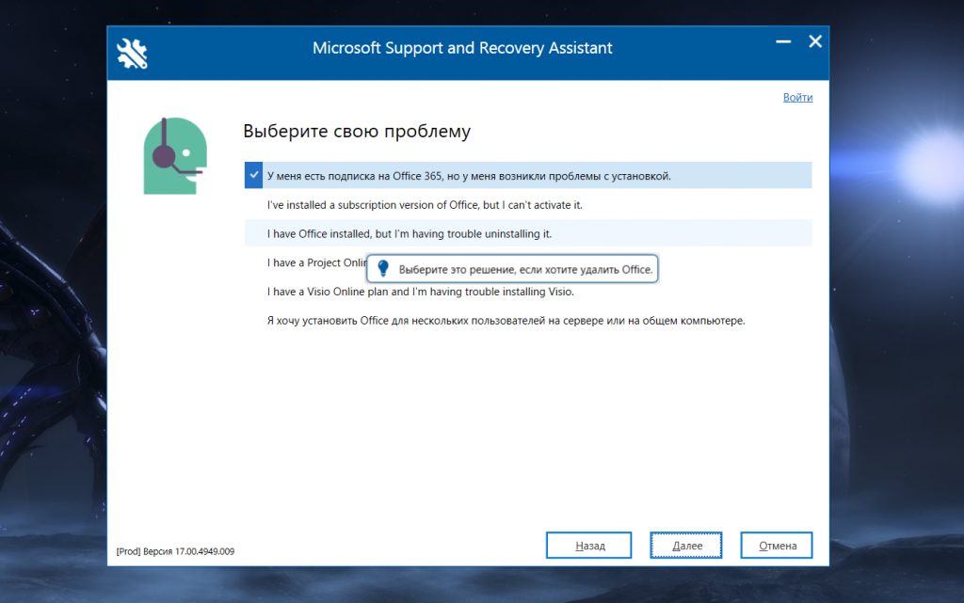Close the Support and Recovery Assistant window
Viewport: 964px width, 603px height.
[815, 41]
